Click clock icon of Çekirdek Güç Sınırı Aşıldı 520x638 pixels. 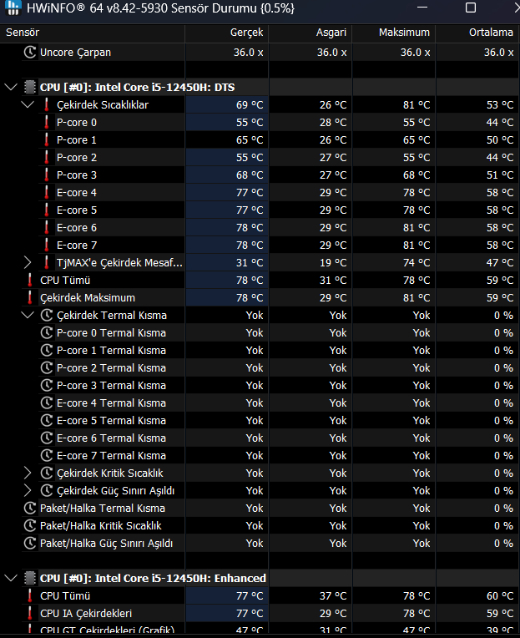point(47,490)
